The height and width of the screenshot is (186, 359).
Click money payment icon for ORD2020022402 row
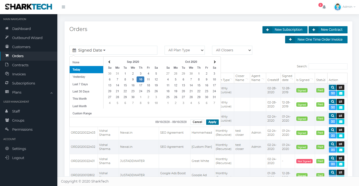click(332, 150)
